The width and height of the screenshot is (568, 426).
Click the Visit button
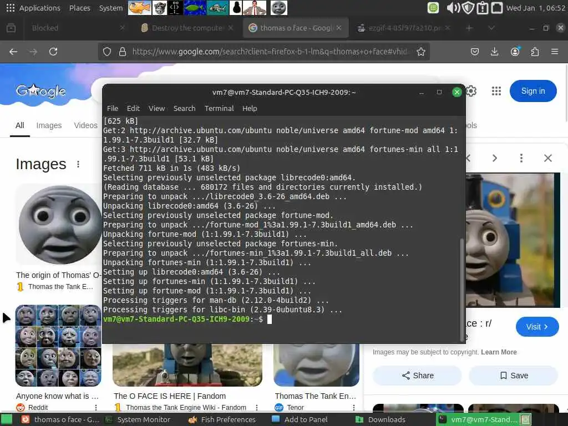click(x=537, y=327)
